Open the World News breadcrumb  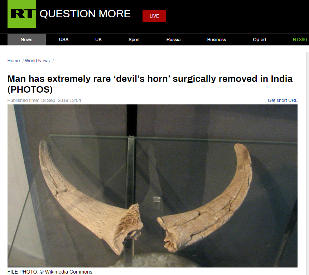click(37, 61)
